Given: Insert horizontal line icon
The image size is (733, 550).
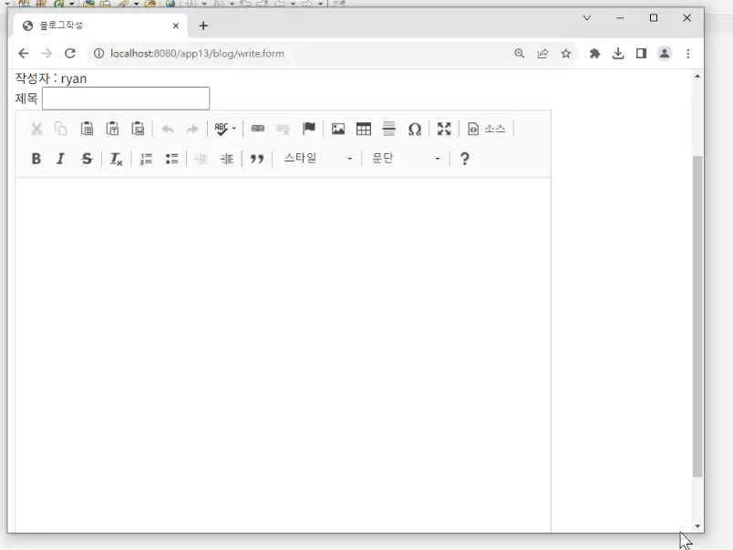Looking at the screenshot, I should [389, 129].
